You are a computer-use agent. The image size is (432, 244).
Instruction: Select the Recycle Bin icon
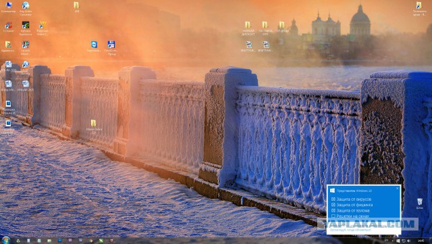419,203
